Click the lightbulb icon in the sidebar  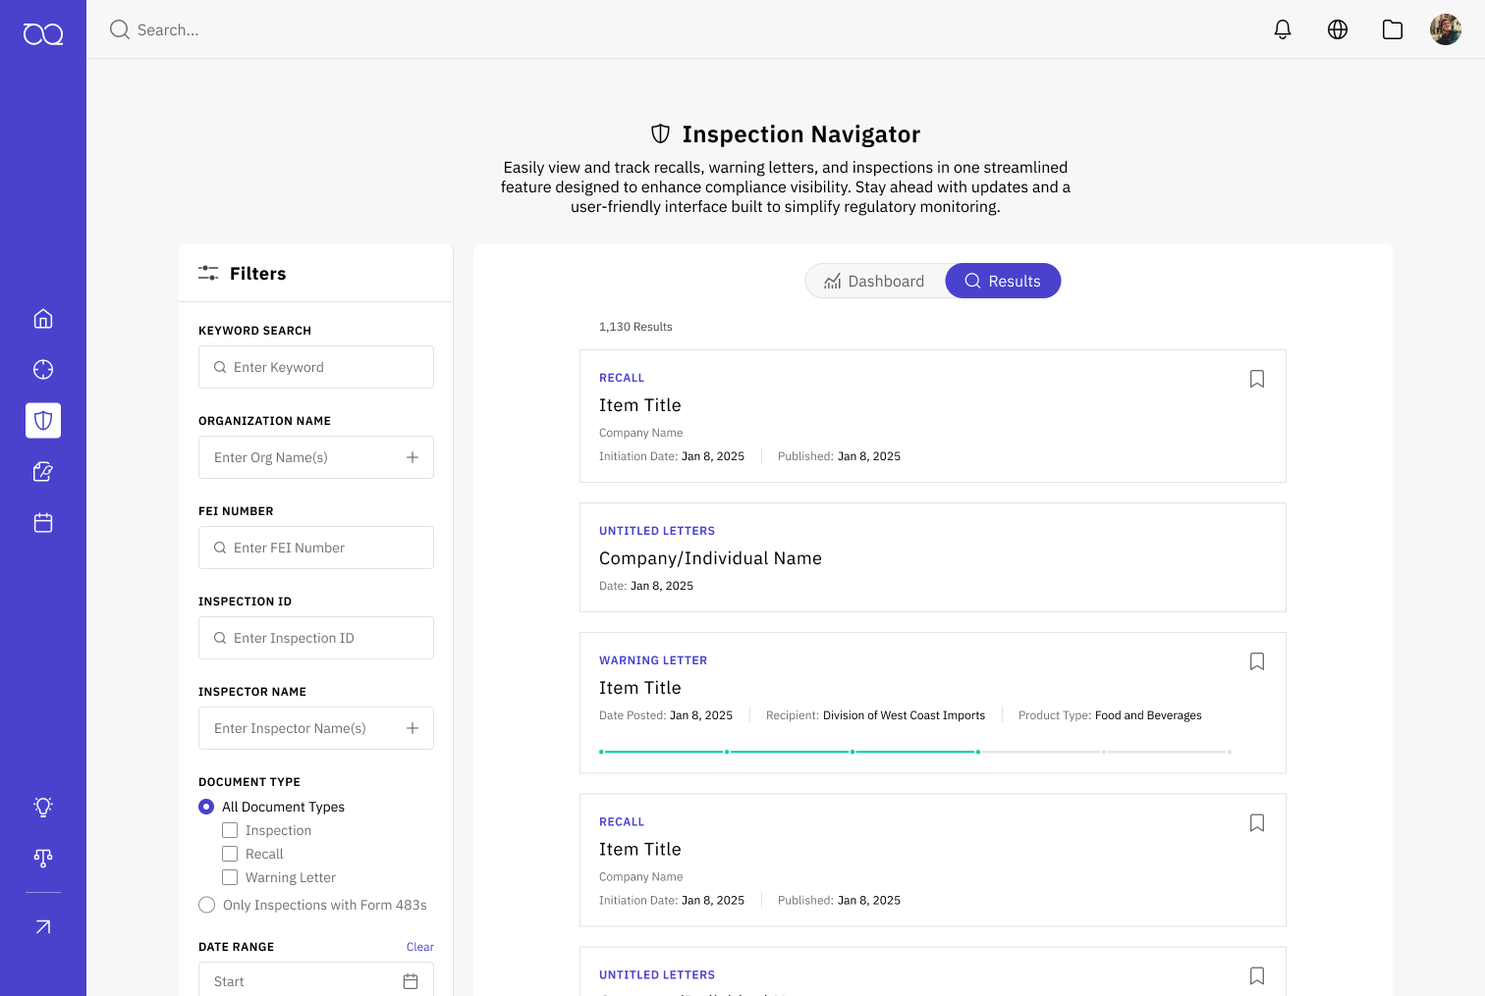pos(43,806)
